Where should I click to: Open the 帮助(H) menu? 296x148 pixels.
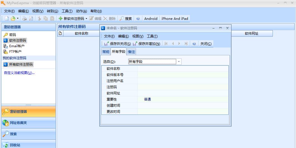tap(96, 11)
